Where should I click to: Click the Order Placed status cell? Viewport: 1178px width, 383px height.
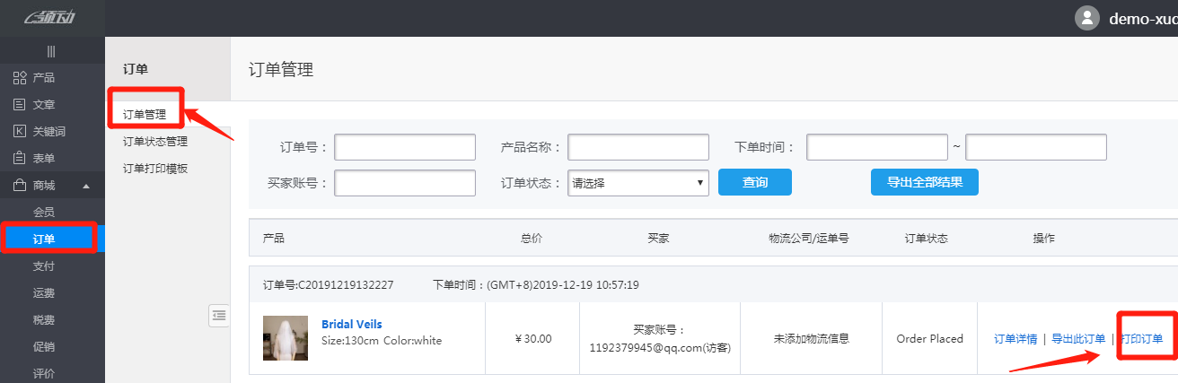pos(929,338)
